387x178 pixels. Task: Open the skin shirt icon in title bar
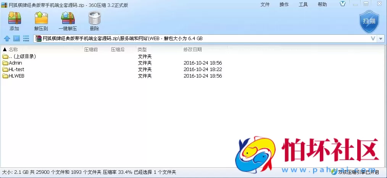click(x=343, y=4)
